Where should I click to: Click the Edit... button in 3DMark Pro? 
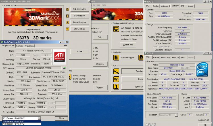[x=100, y=37]
